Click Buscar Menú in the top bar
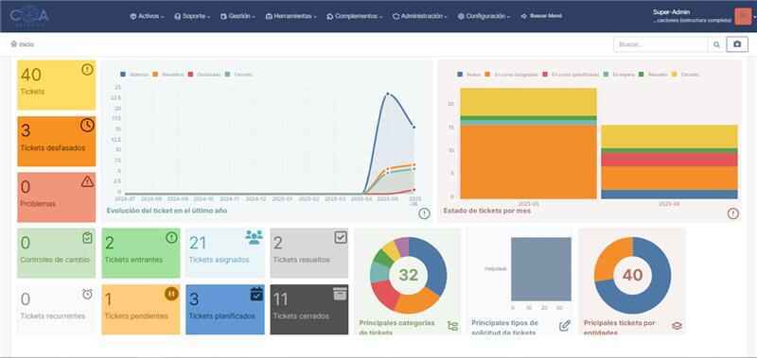This screenshot has height=358, width=757. click(541, 16)
